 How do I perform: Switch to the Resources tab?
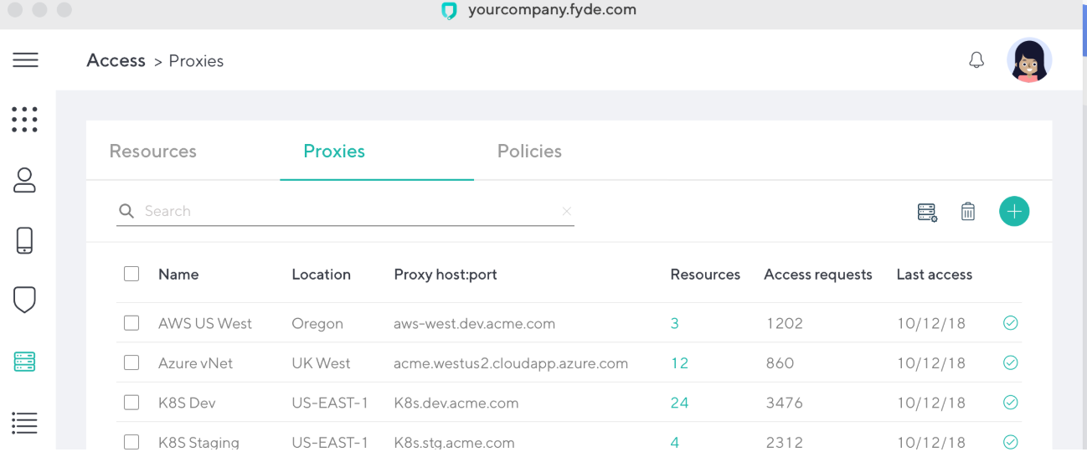click(x=153, y=152)
